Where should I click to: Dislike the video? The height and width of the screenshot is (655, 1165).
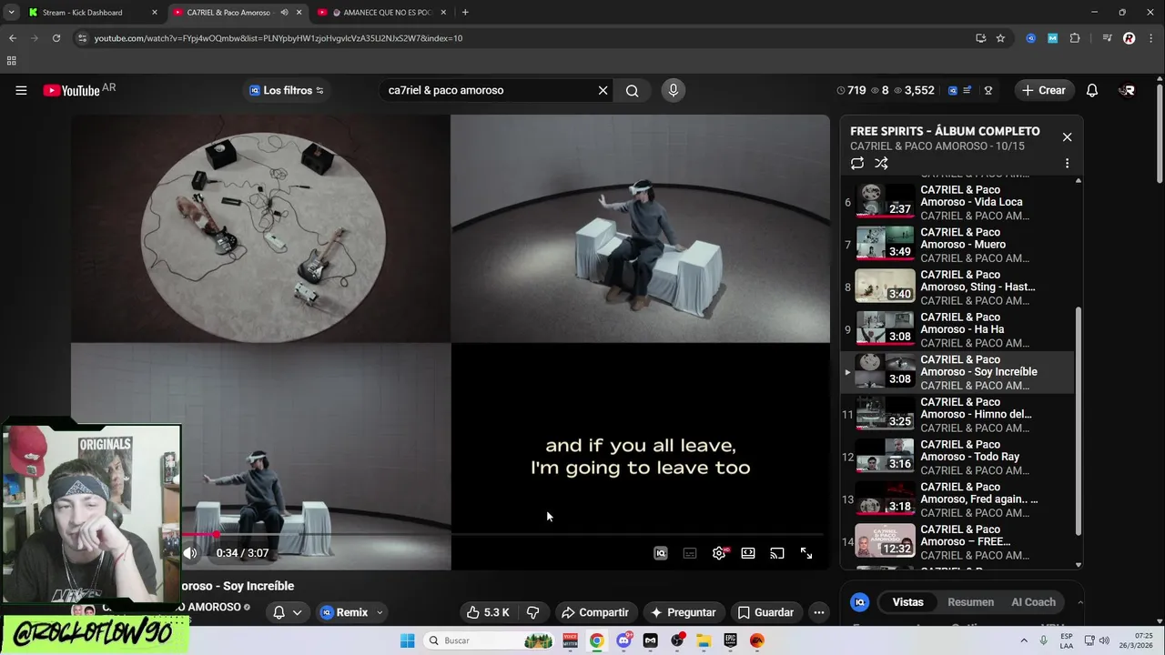click(533, 612)
